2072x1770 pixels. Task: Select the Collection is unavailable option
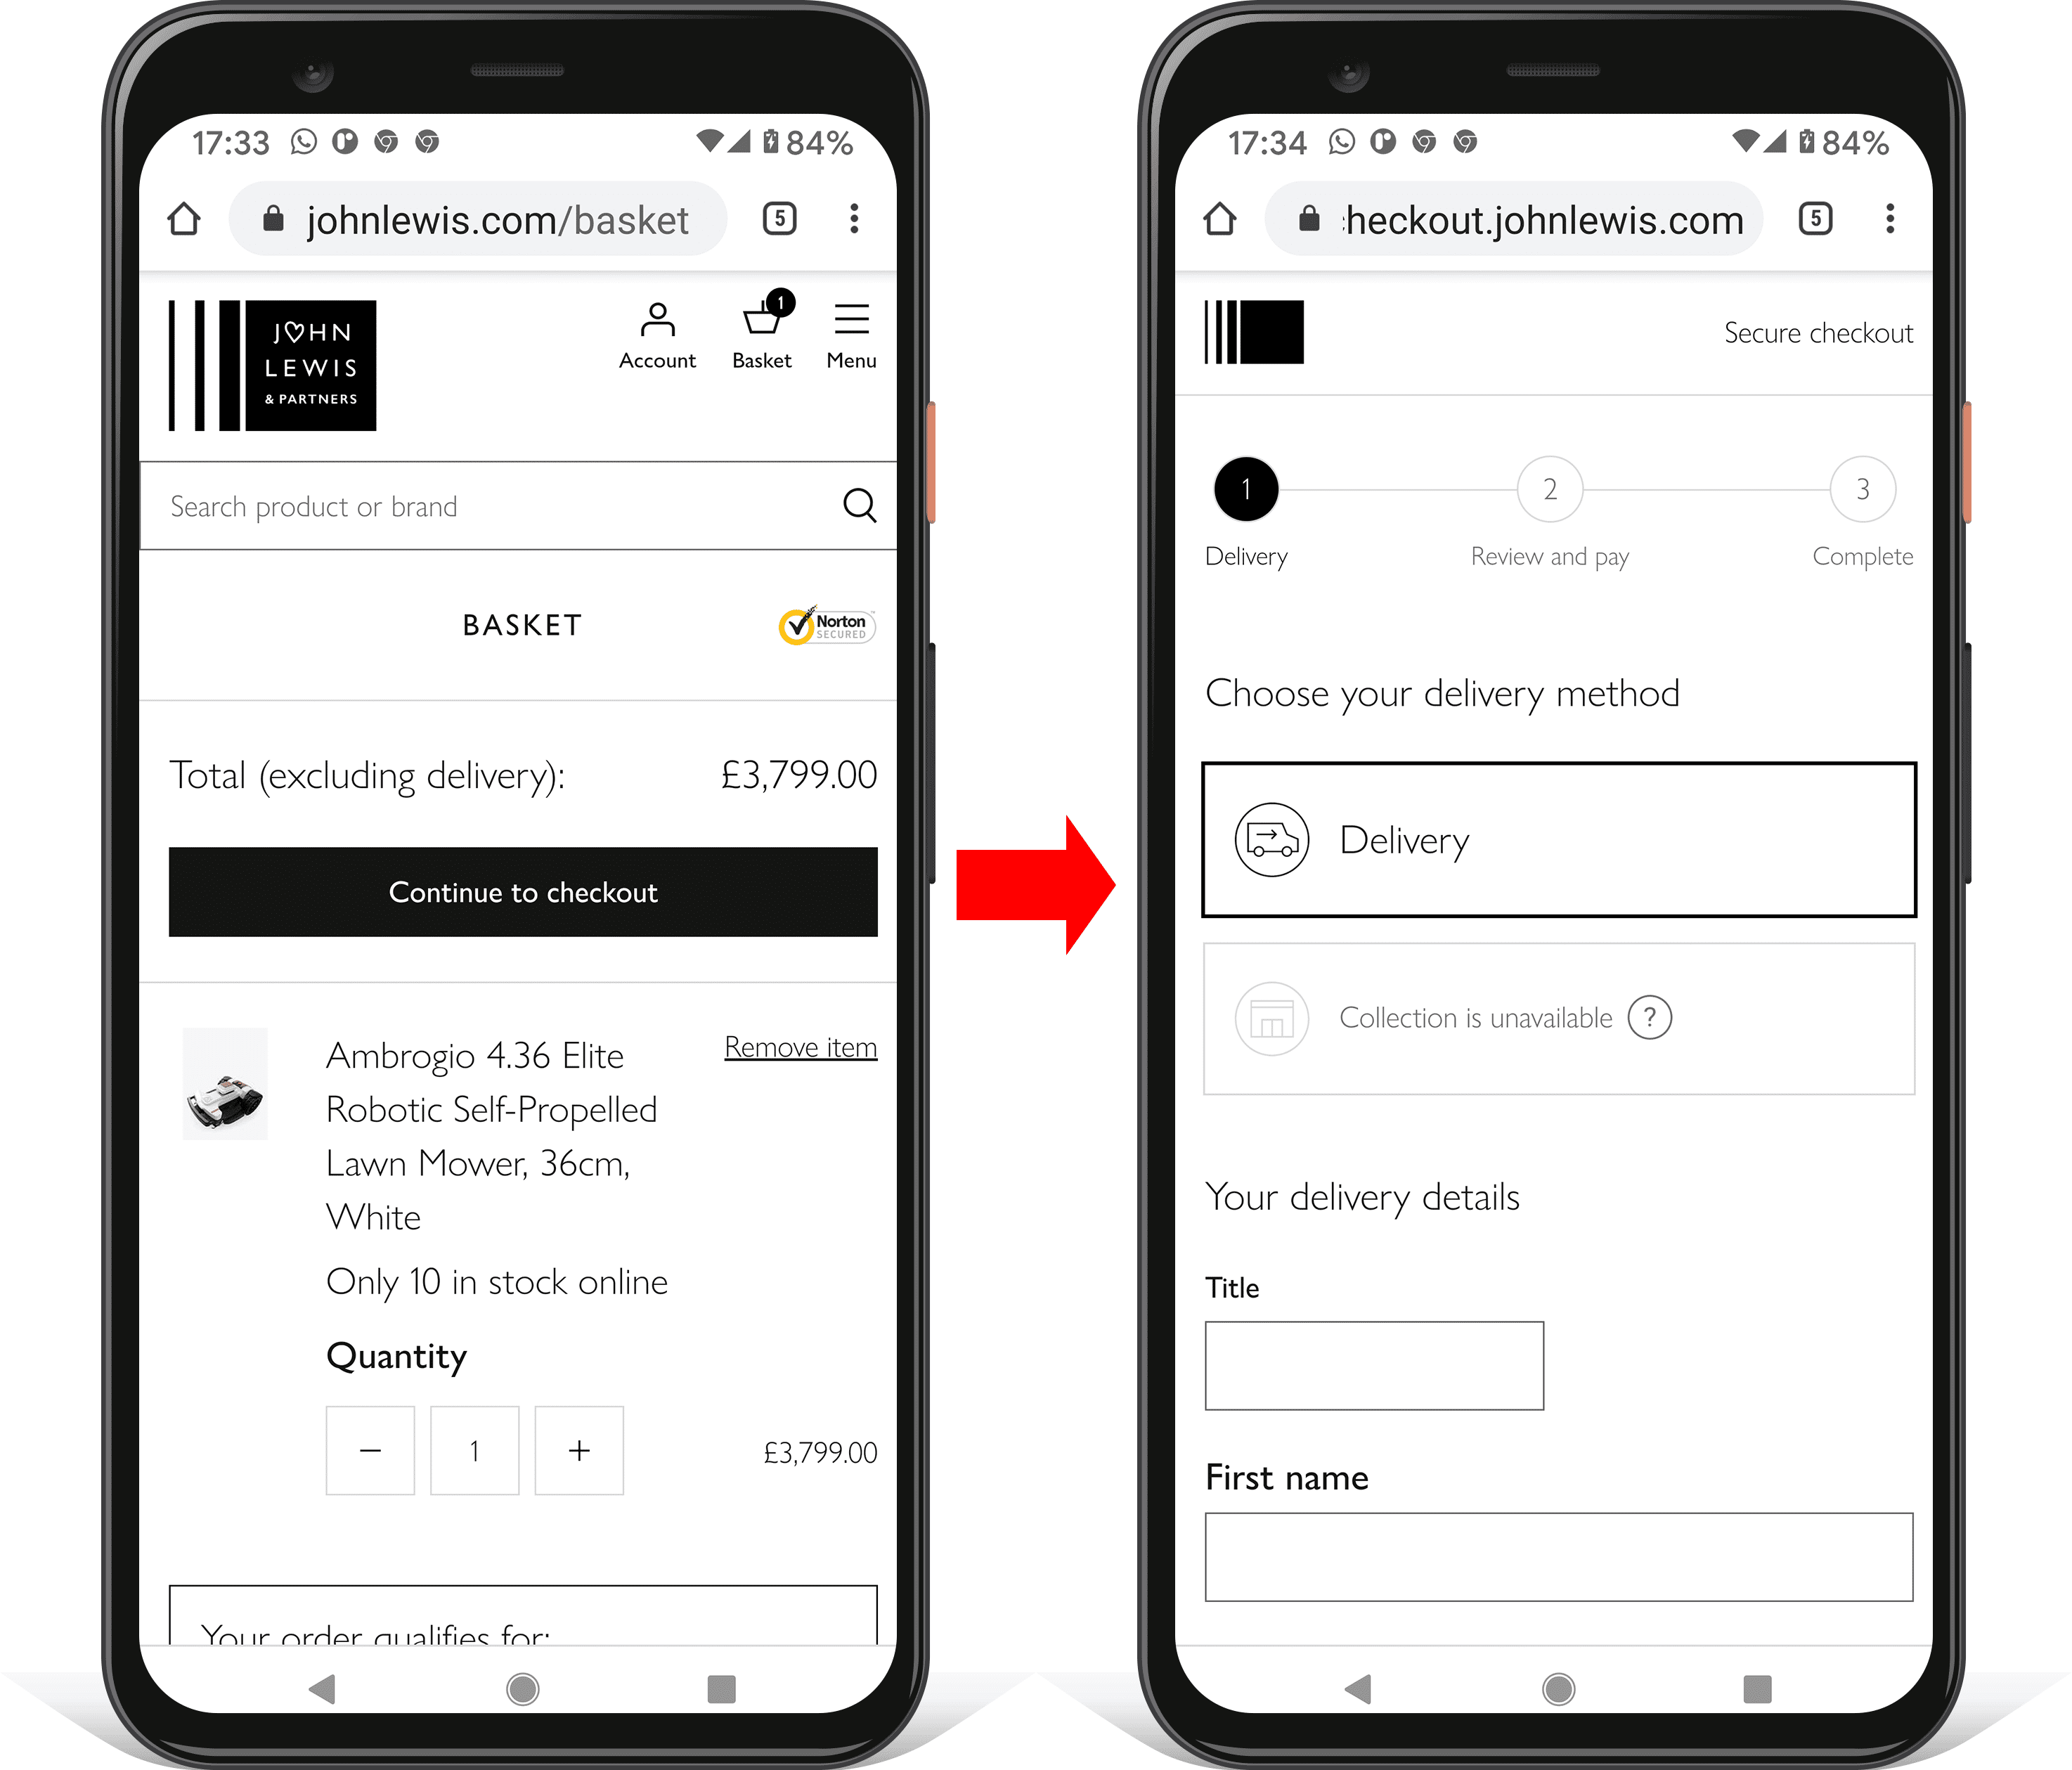pos(1553,1016)
